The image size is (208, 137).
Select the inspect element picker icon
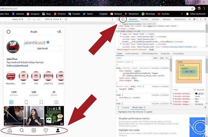click(x=118, y=19)
